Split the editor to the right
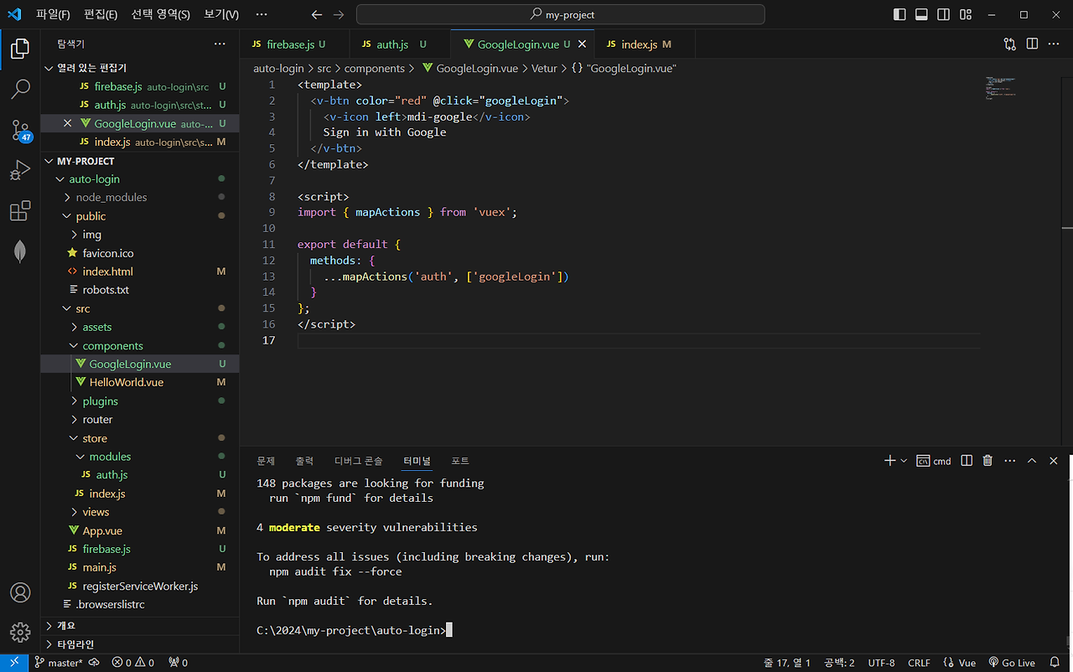Screen dimensions: 1073x672 (1032, 44)
